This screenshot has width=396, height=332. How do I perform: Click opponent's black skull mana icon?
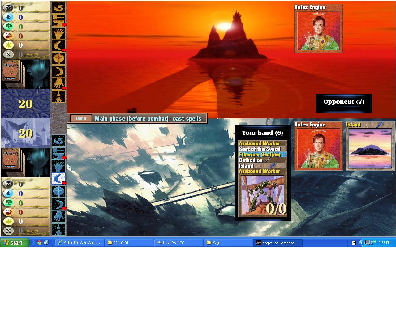tap(8, 8)
